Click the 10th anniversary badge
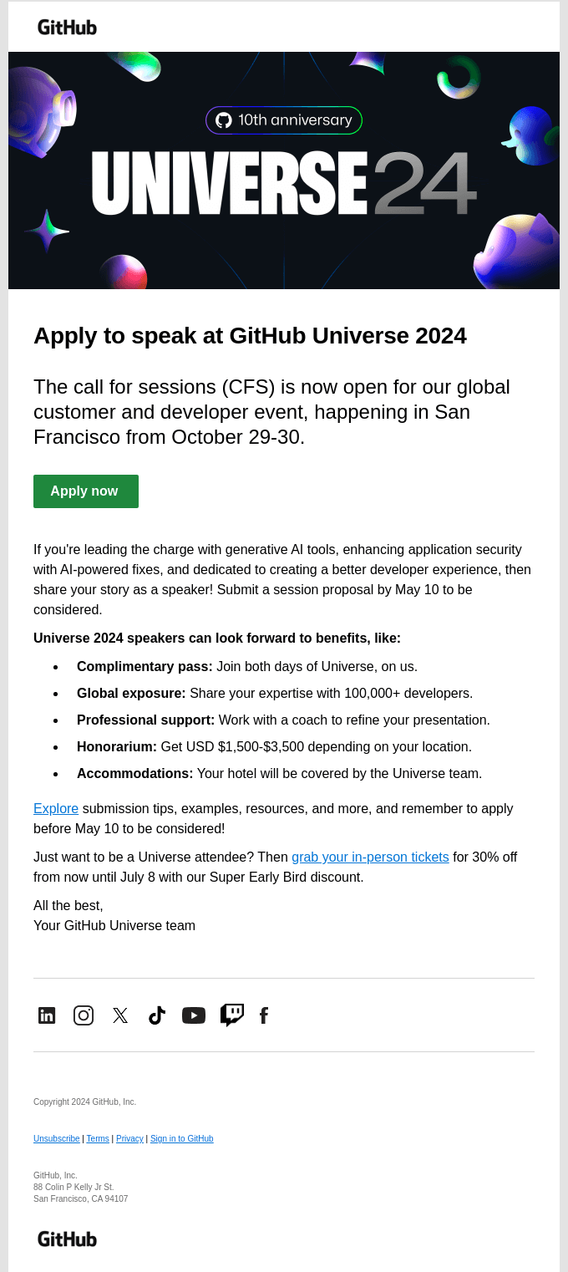The height and width of the screenshot is (1272, 568). pyautogui.click(x=284, y=120)
